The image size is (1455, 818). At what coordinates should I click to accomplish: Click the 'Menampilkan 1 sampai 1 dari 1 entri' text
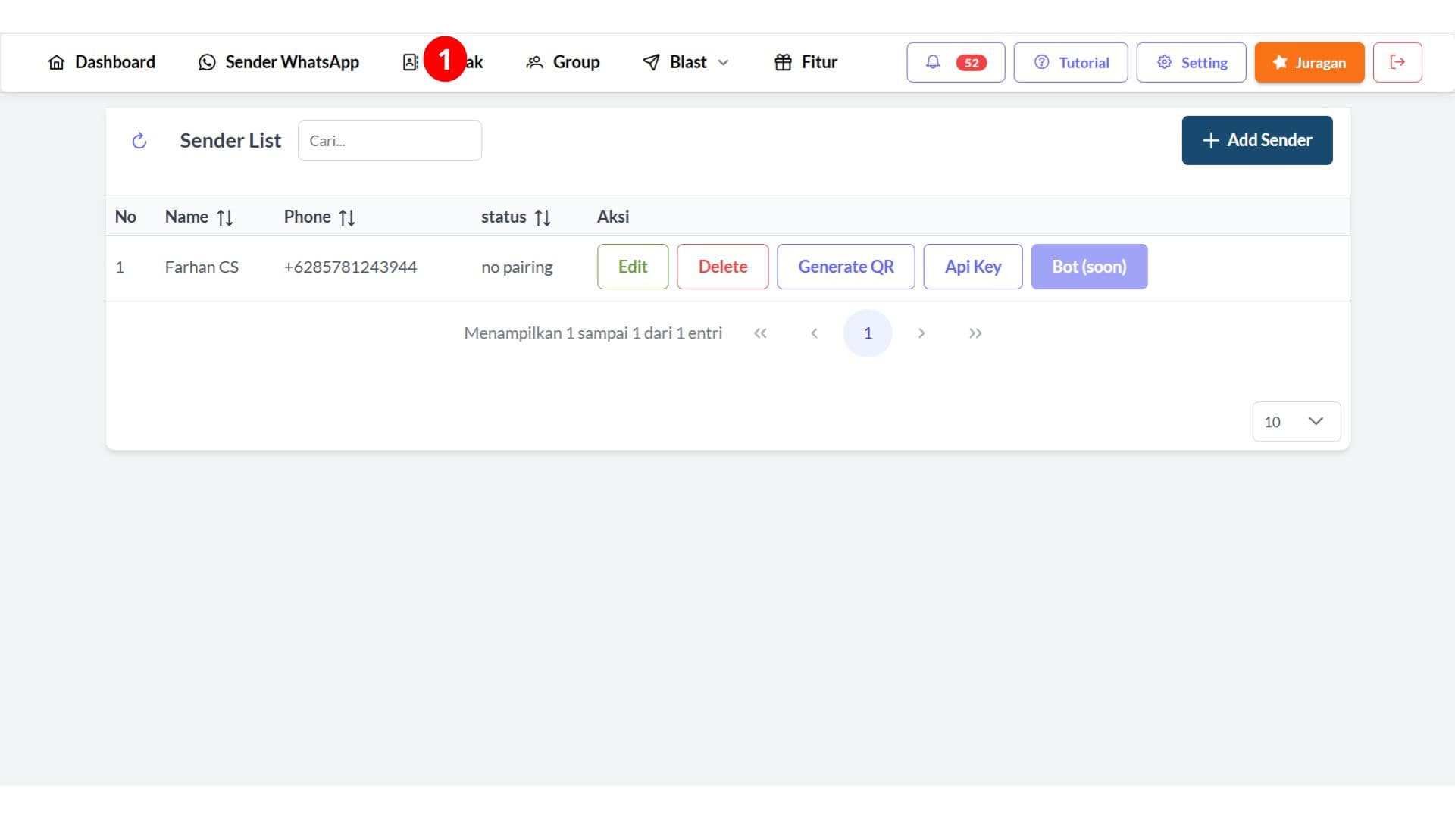(x=593, y=333)
